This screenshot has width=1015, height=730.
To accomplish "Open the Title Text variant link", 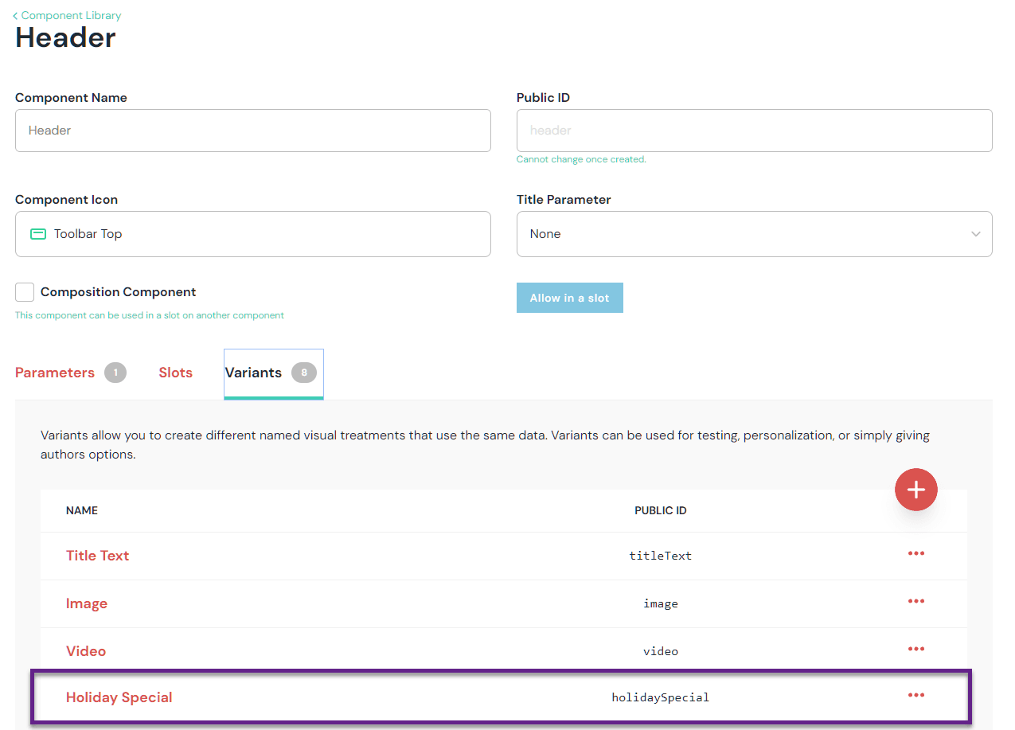I will 97,556.
